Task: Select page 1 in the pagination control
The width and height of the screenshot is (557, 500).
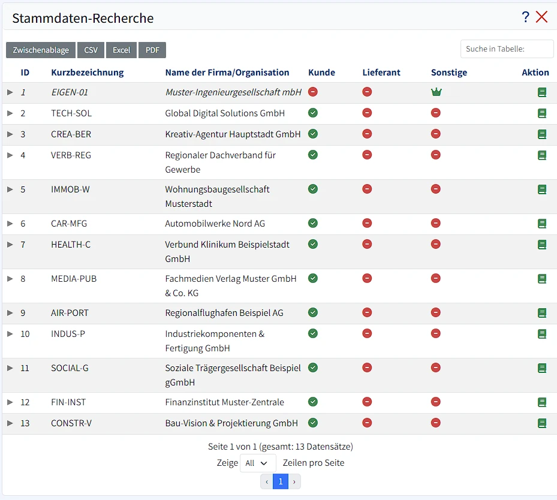Action: (x=280, y=481)
